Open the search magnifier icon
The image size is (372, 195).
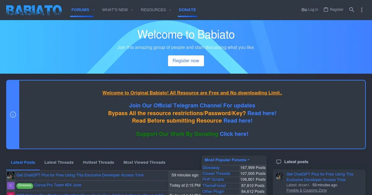pyautogui.click(x=352, y=10)
